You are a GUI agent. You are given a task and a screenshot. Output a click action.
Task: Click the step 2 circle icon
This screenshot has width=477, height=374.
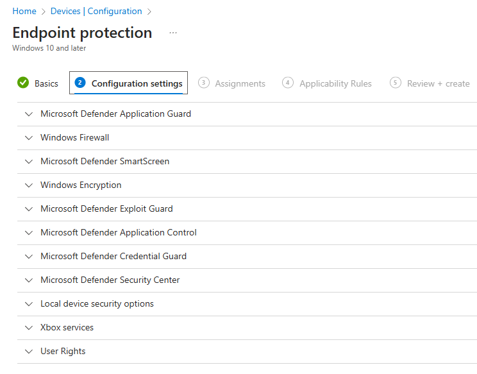pos(80,83)
